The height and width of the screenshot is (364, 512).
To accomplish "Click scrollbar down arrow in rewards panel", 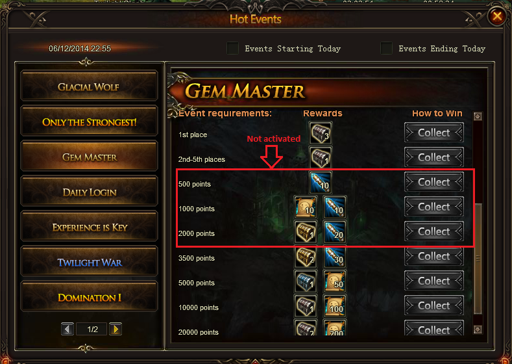I will (478, 330).
